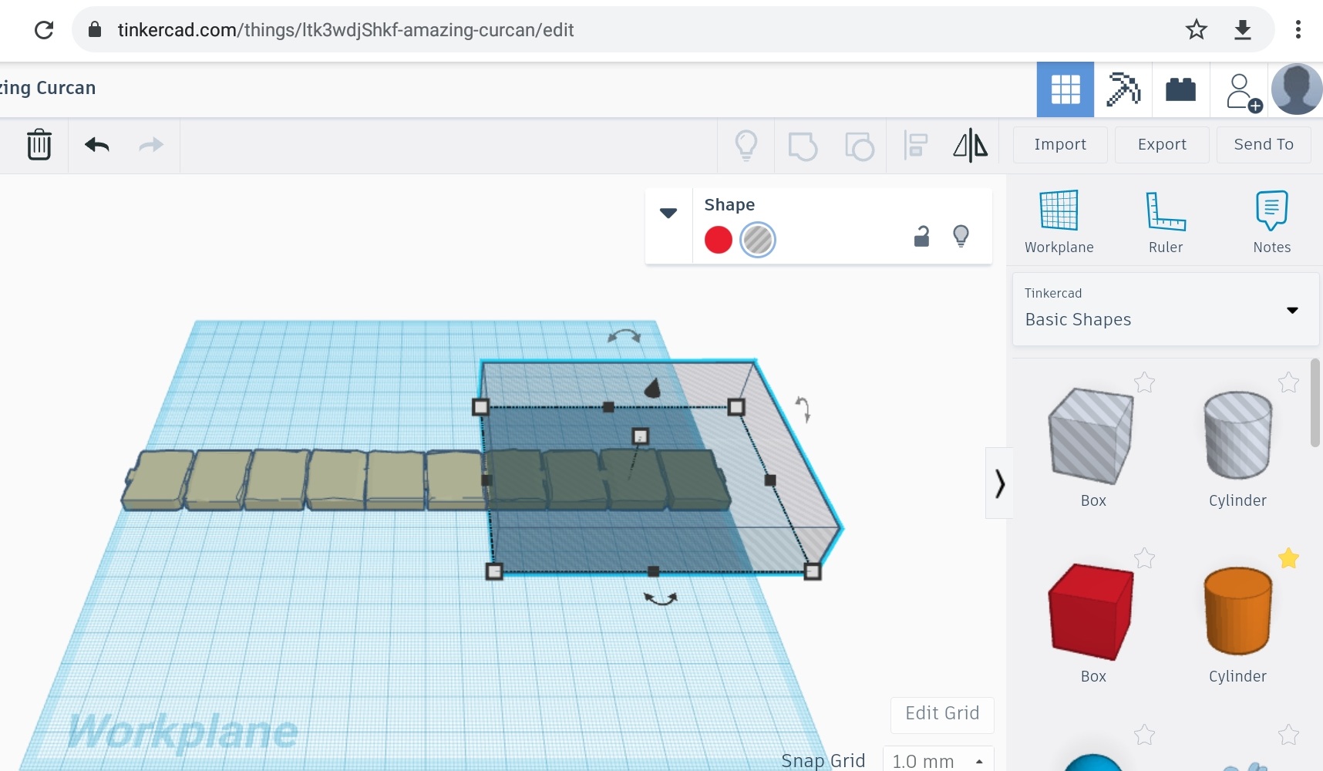Undo the last action

pyautogui.click(x=97, y=145)
